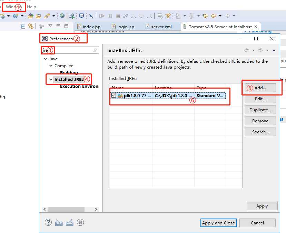Screen dimensions: 286x233
Task: Click the Duplicate... button
Action: click(x=260, y=110)
